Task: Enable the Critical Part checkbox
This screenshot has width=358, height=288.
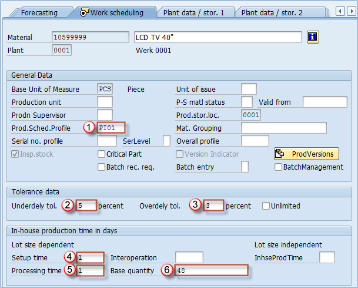Action: [x=102, y=154]
